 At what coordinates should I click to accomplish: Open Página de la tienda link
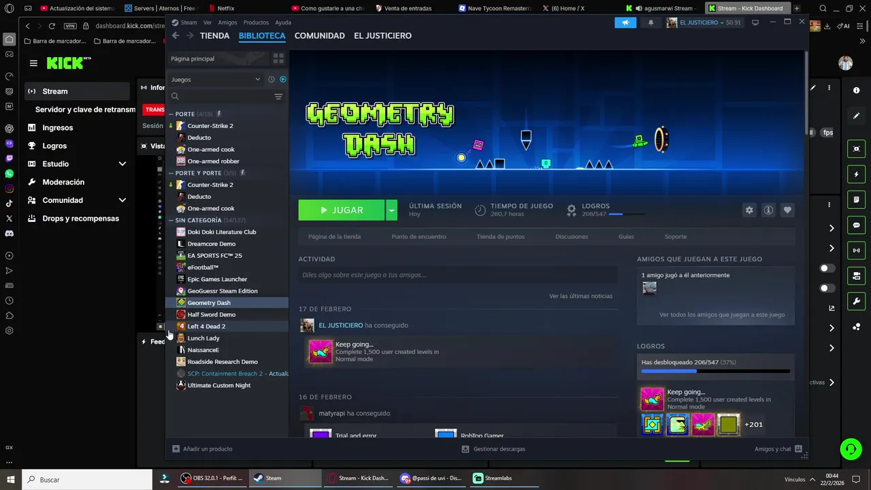pyautogui.click(x=335, y=237)
